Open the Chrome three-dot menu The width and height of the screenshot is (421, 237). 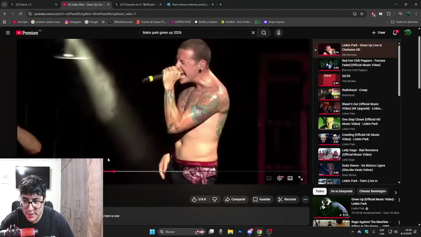coord(416,14)
